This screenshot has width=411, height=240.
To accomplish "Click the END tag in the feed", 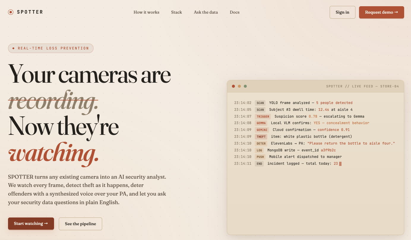I will point(259,164).
